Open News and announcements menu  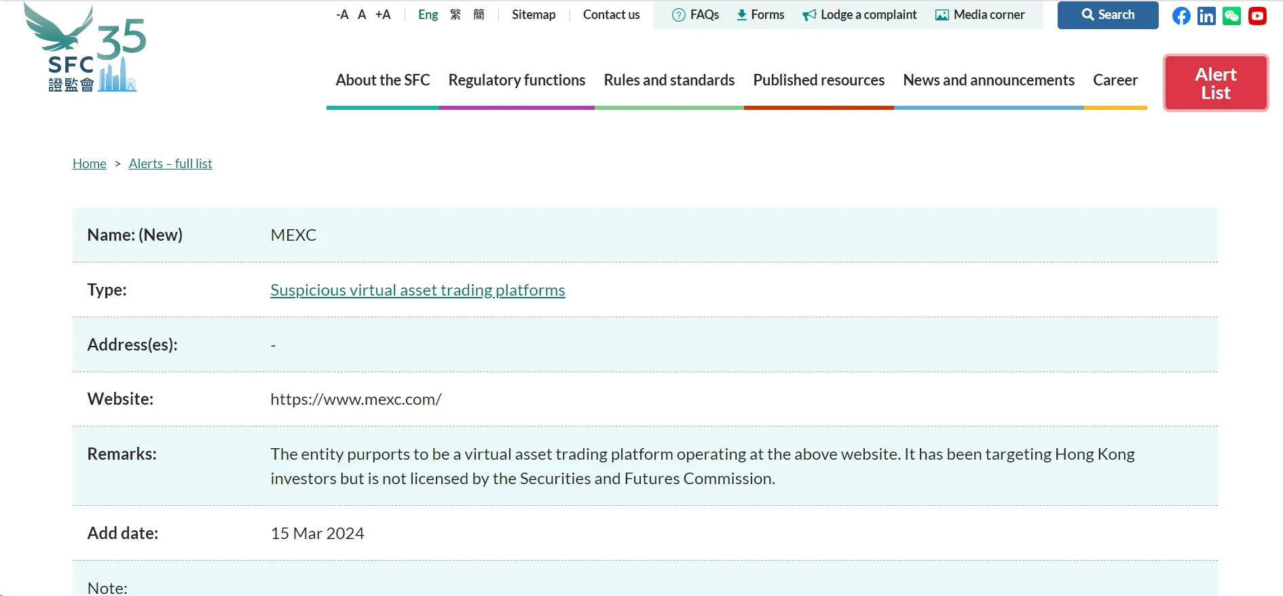pos(988,80)
